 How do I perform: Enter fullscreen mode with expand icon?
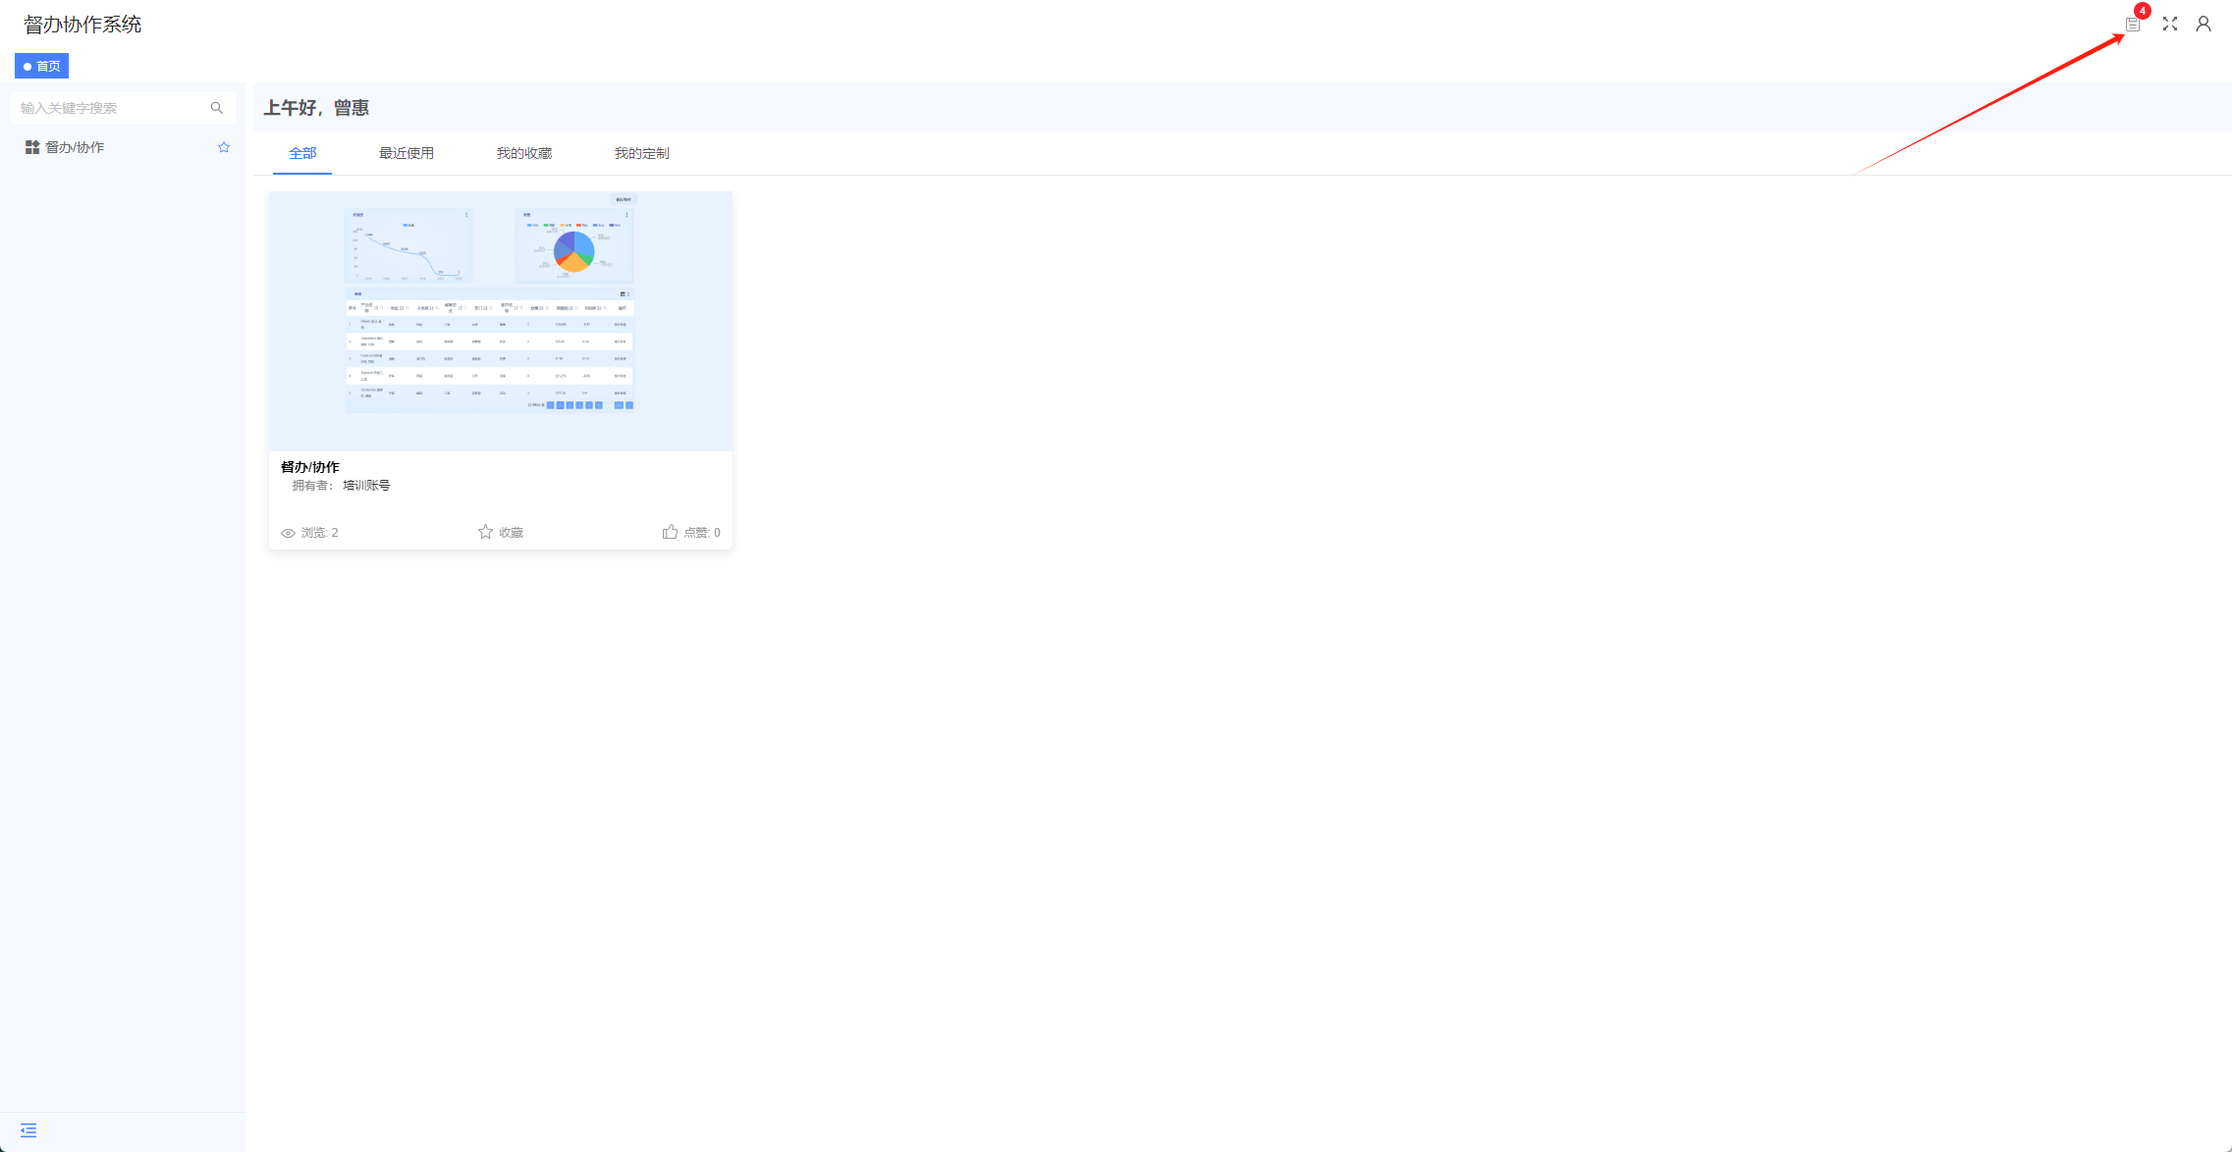(x=2170, y=25)
